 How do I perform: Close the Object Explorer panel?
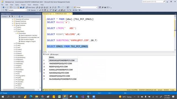pyautogui.click(x=40, y=14)
